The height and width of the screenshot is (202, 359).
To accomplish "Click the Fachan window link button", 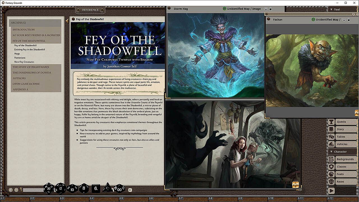I will (x=268, y=19).
